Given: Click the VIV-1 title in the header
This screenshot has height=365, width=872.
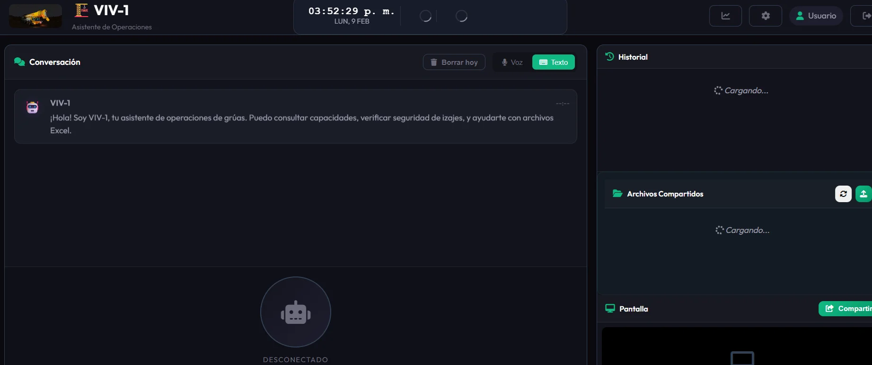Looking at the screenshot, I should point(111,10).
